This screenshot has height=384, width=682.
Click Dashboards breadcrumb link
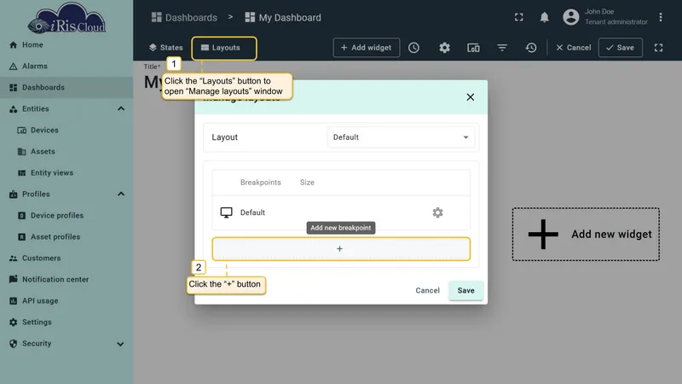(184, 17)
